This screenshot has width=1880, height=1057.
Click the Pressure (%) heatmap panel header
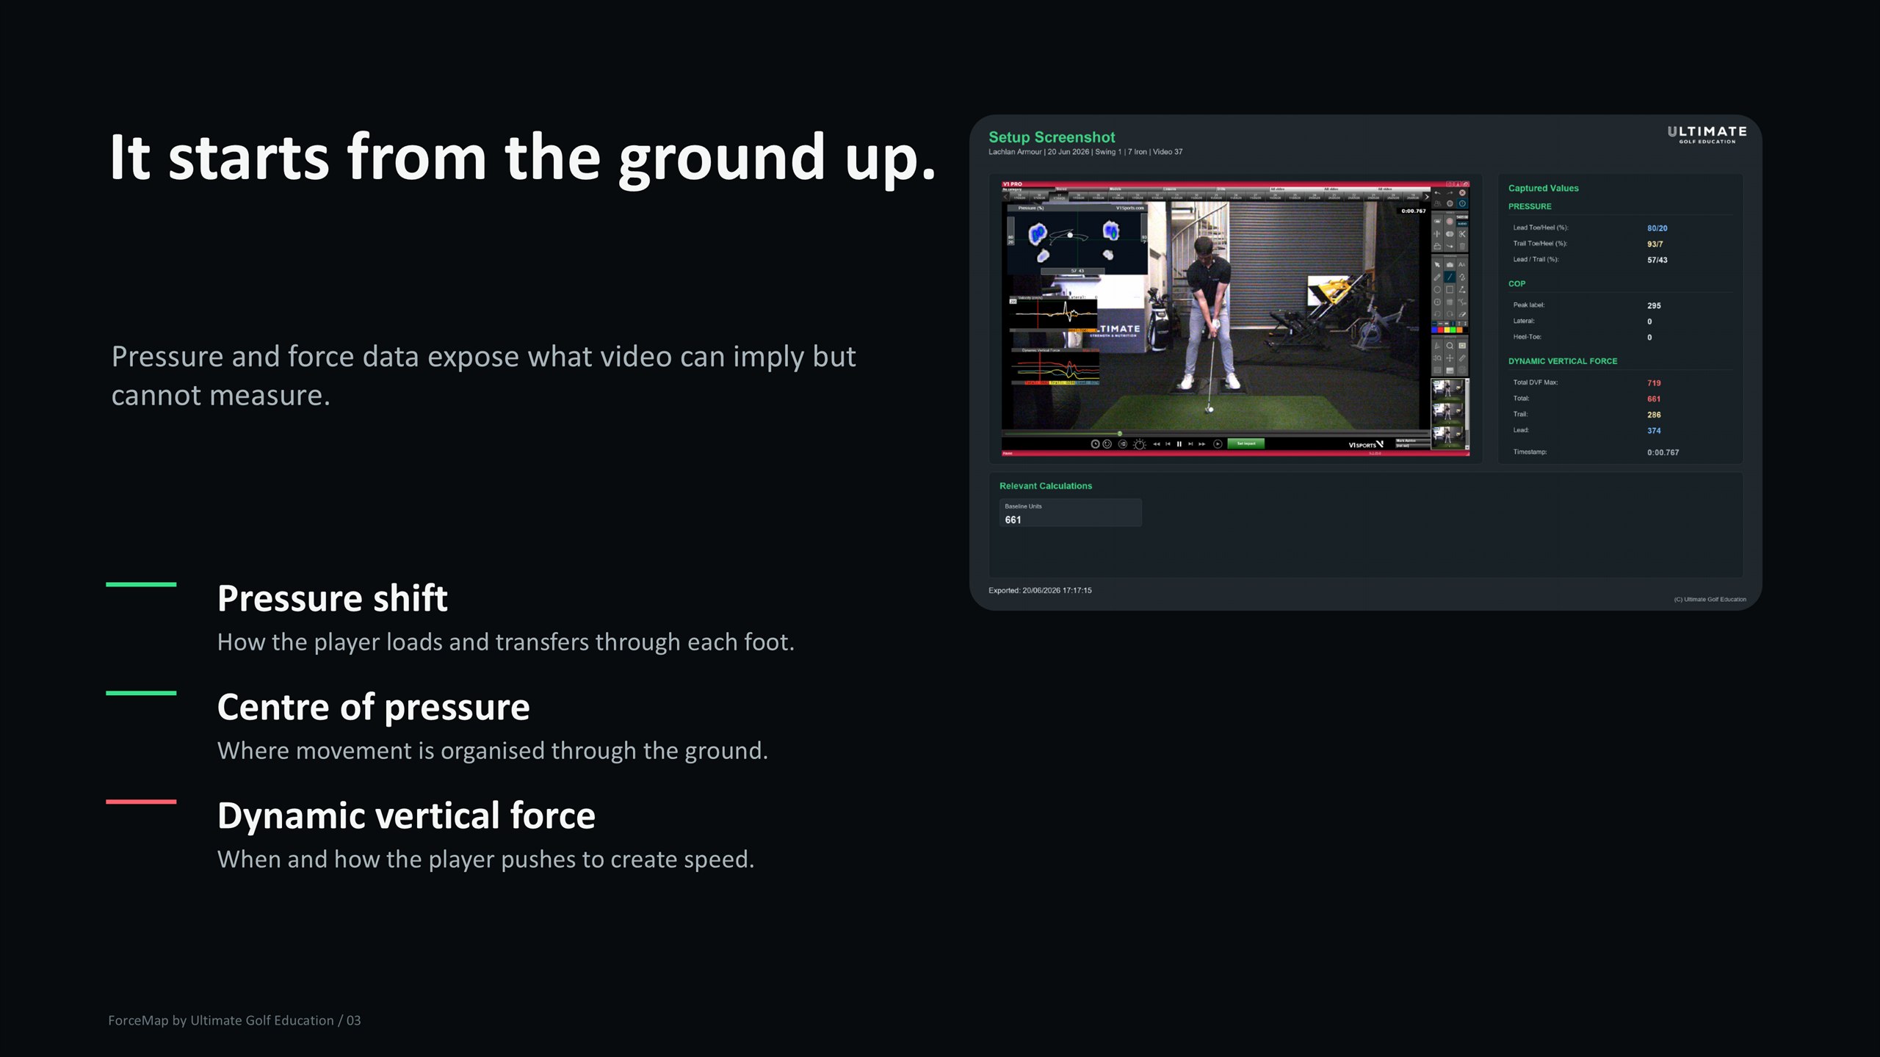[1077, 208]
